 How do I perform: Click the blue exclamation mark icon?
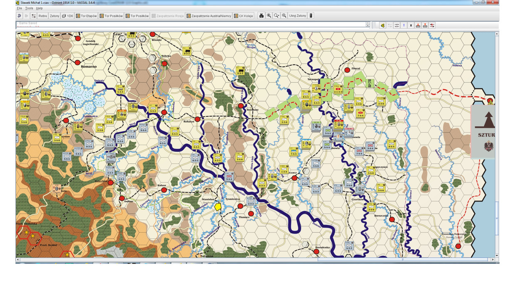404,25
